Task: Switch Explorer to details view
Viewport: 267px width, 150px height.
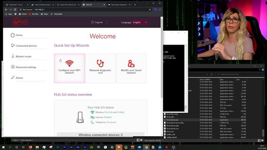Action: (259, 140)
